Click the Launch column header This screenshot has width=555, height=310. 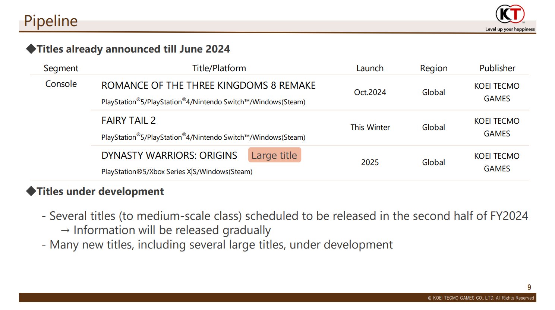tap(370, 68)
